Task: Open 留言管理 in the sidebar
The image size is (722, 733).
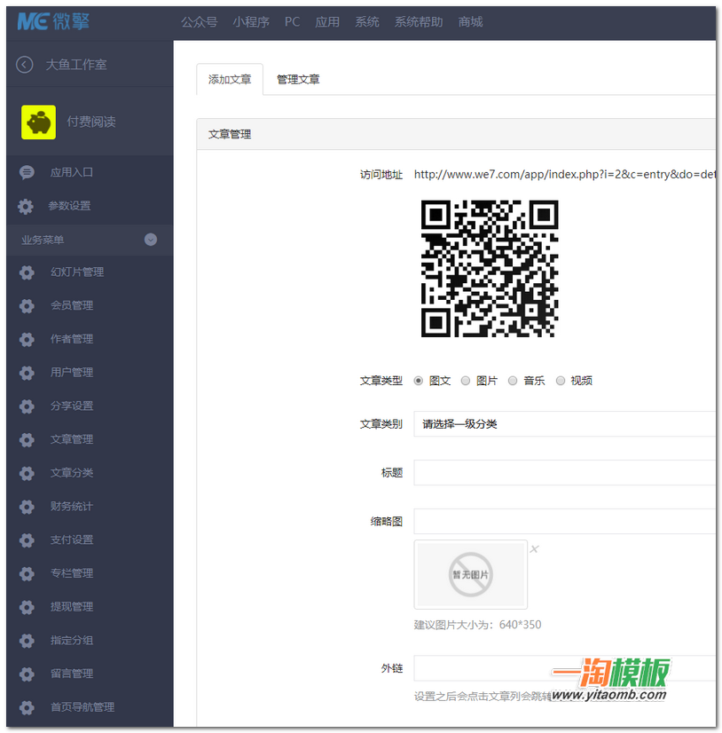Action: point(72,674)
